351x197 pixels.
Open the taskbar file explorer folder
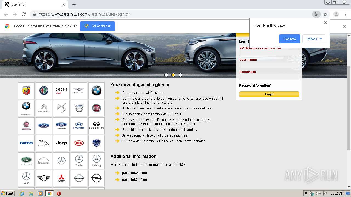[31, 193]
